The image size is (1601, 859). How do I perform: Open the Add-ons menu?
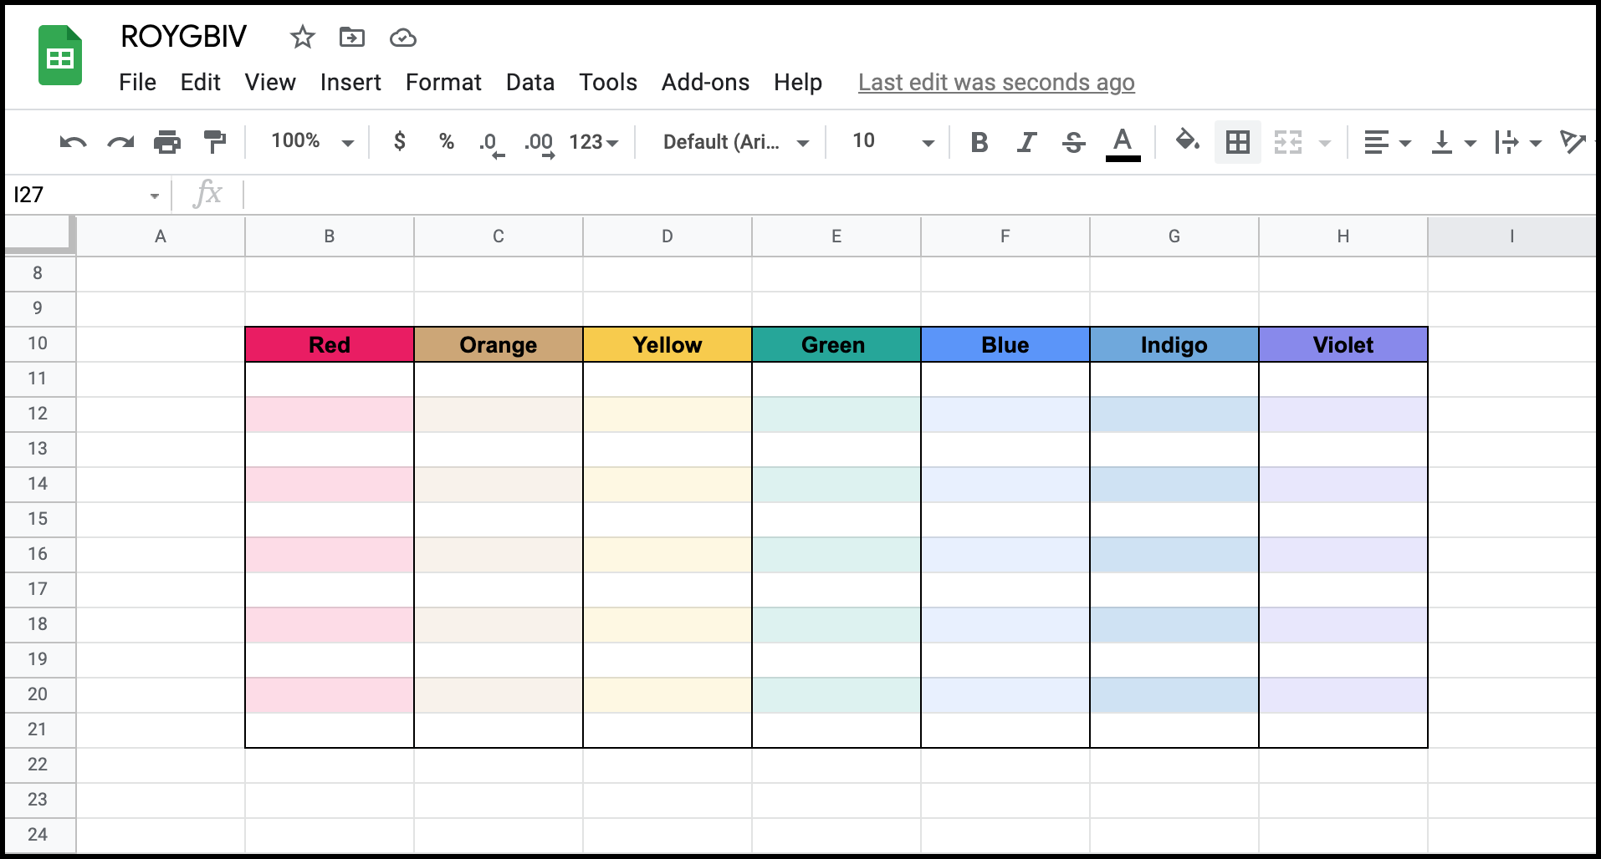(705, 82)
